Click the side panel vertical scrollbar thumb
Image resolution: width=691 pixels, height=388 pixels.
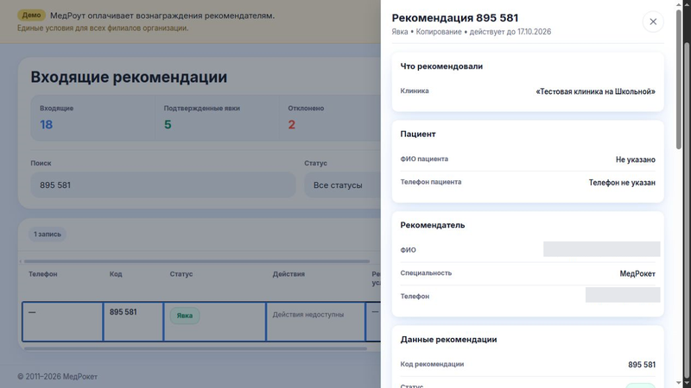coord(679,78)
